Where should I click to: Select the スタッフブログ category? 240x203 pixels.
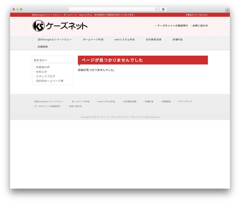click(46, 76)
